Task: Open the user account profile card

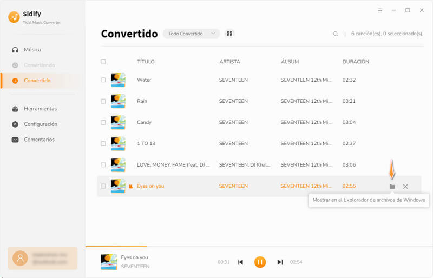Action: pos(43,258)
